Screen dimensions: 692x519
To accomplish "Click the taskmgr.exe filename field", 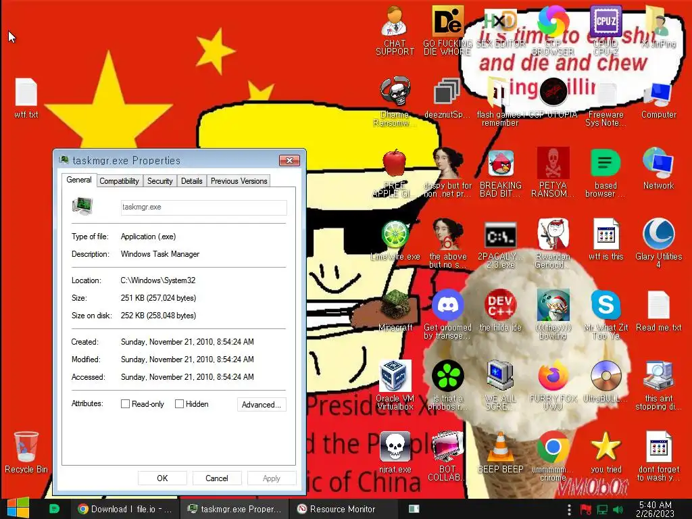I will [x=204, y=207].
